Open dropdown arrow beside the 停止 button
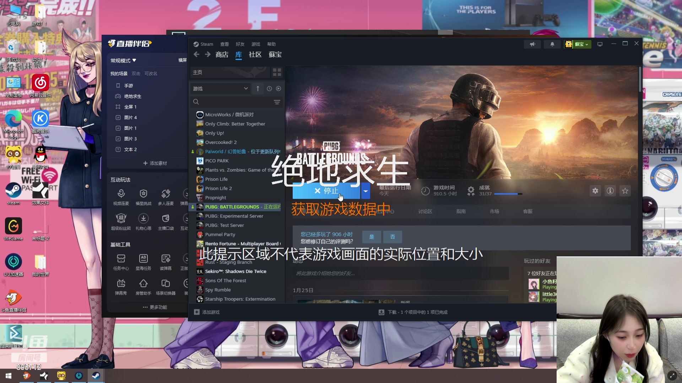Screen dimensions: 682x383 (x=366, y=191)
